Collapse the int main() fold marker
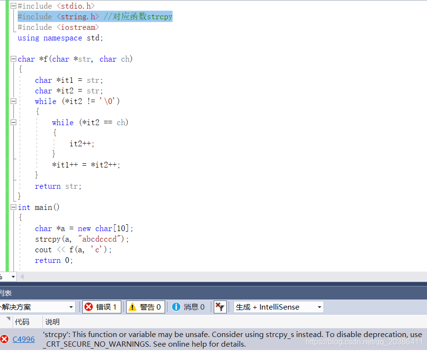Screen dimensions: 427x351 (x=13, y=207)
